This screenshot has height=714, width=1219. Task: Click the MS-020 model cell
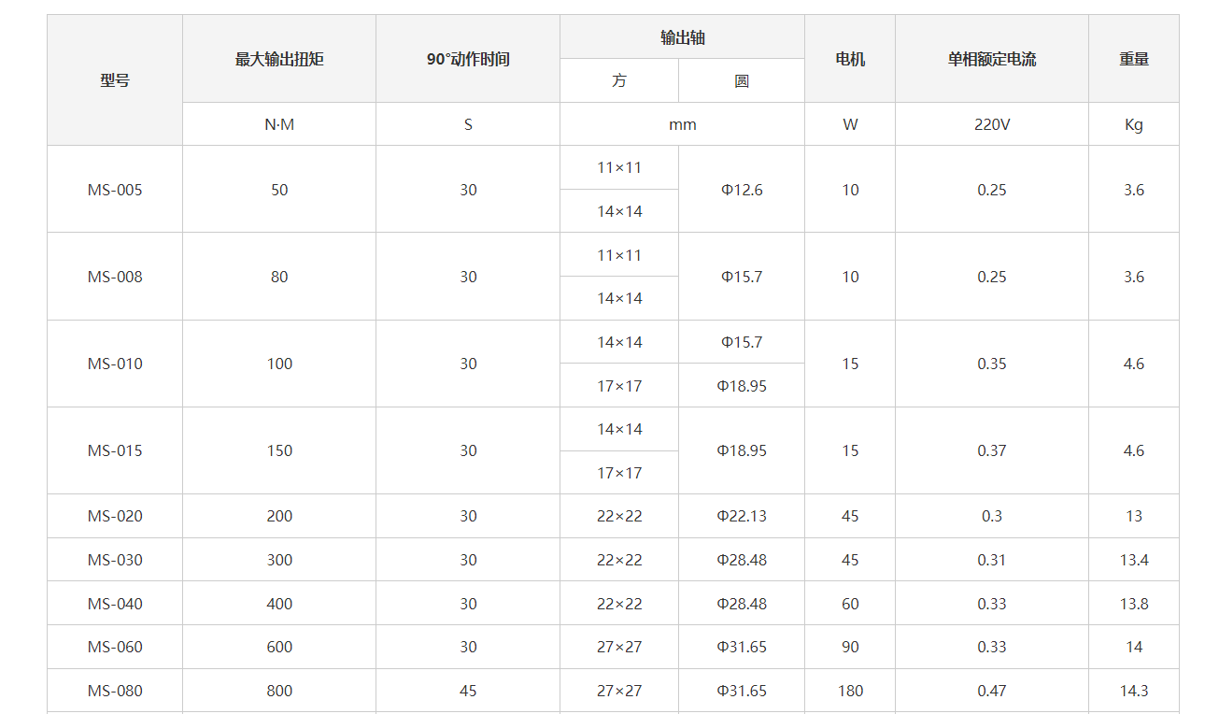click(115, 516)
